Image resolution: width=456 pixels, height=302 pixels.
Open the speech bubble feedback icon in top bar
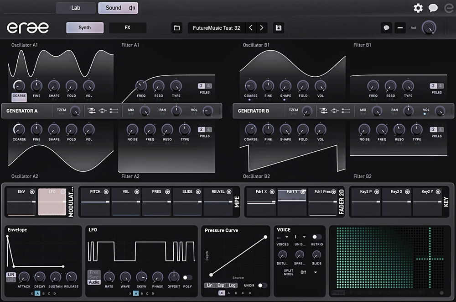pyautogui.click(x=433, y=8)
